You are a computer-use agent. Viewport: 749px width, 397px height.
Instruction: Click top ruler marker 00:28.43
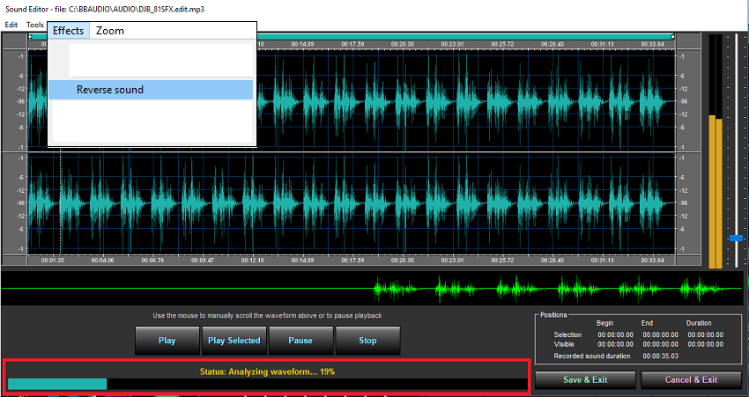coord(552,44)
